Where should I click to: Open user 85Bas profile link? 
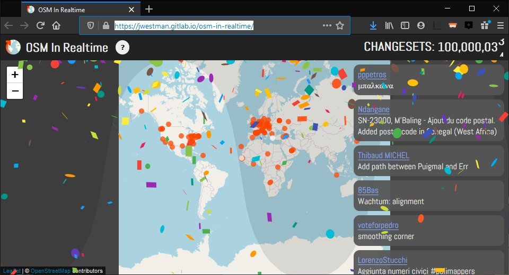click(368, 190)
